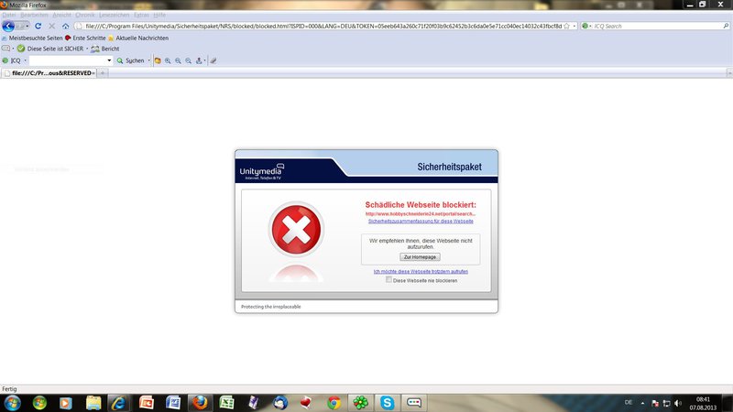Click the orange icon right of Suchen
The image size is (733, 412).
coord(158,60)
